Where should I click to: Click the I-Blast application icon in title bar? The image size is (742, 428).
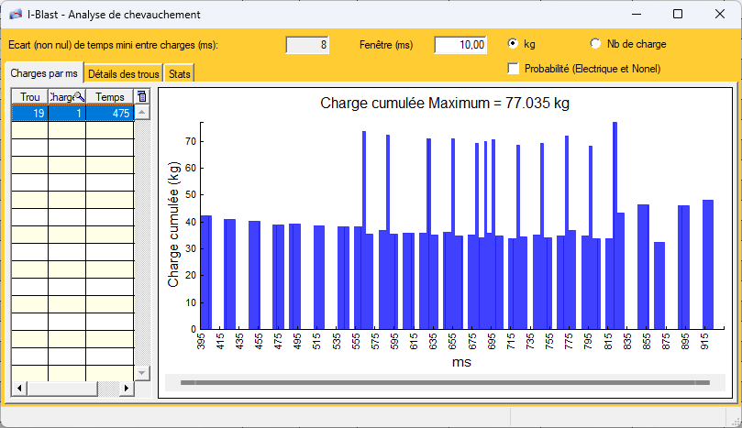point(16,14)
